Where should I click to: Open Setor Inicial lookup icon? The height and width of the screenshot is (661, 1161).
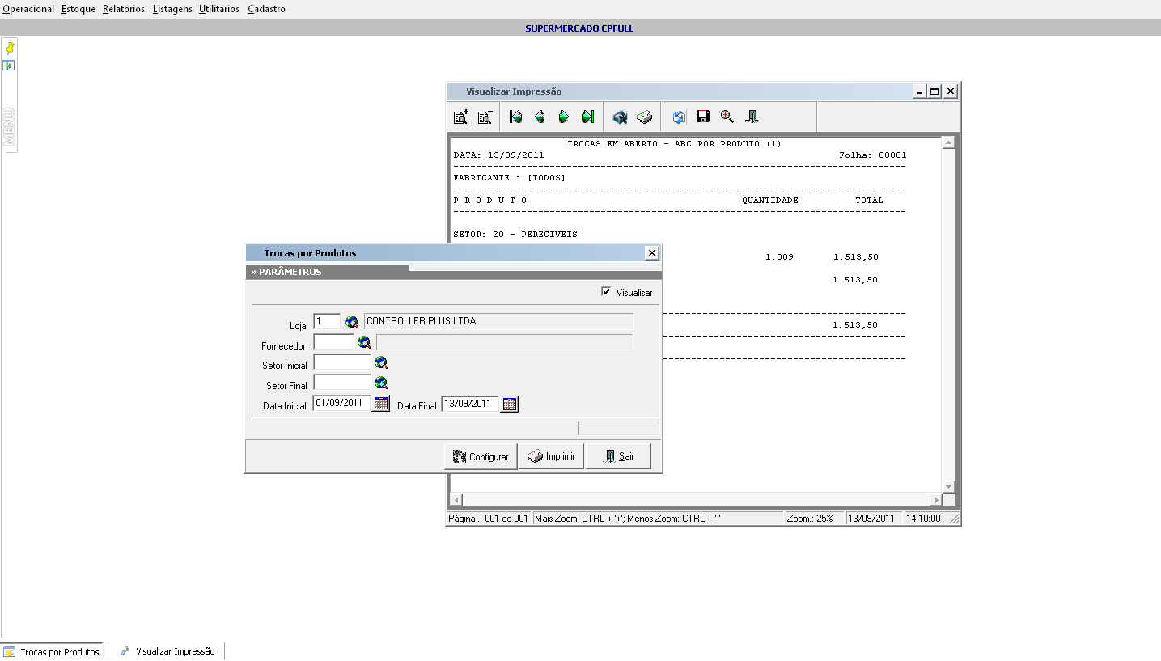pyautogui.click(x=381, y=362)
